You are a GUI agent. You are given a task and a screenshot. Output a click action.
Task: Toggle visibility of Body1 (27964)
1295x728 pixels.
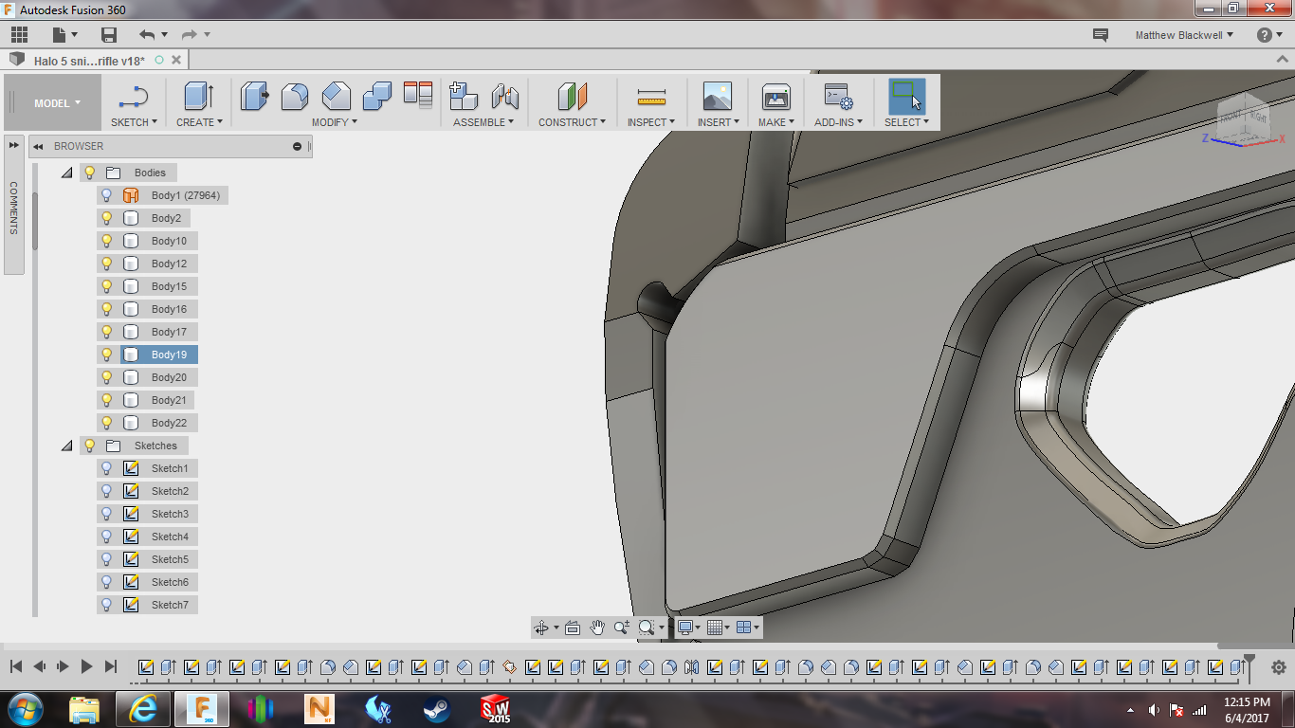coord(107,195)
